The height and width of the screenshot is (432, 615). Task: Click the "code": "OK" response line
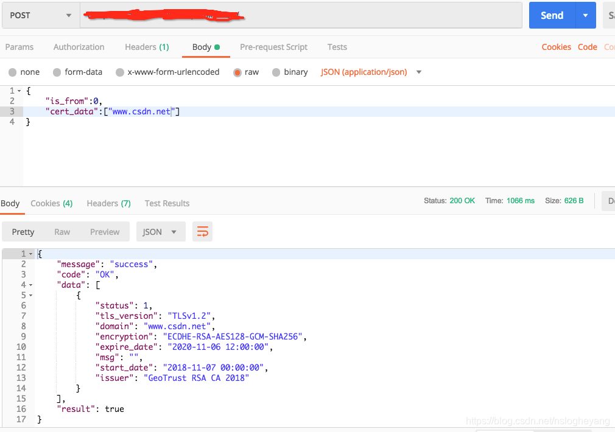click(88, 275)
